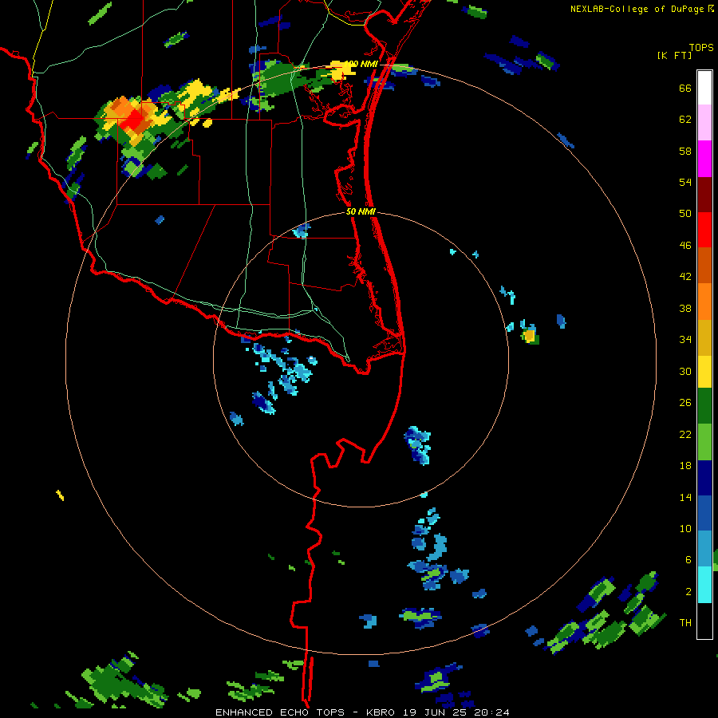Screen dimensions: 718x718
Task: Click the navy blue legend swatch
Action: click(x=704, y=478)
